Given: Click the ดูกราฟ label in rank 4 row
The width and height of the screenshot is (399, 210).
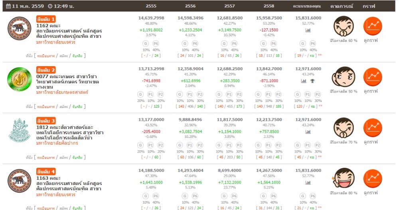Looking at the screenshot, I should point(371,193).
